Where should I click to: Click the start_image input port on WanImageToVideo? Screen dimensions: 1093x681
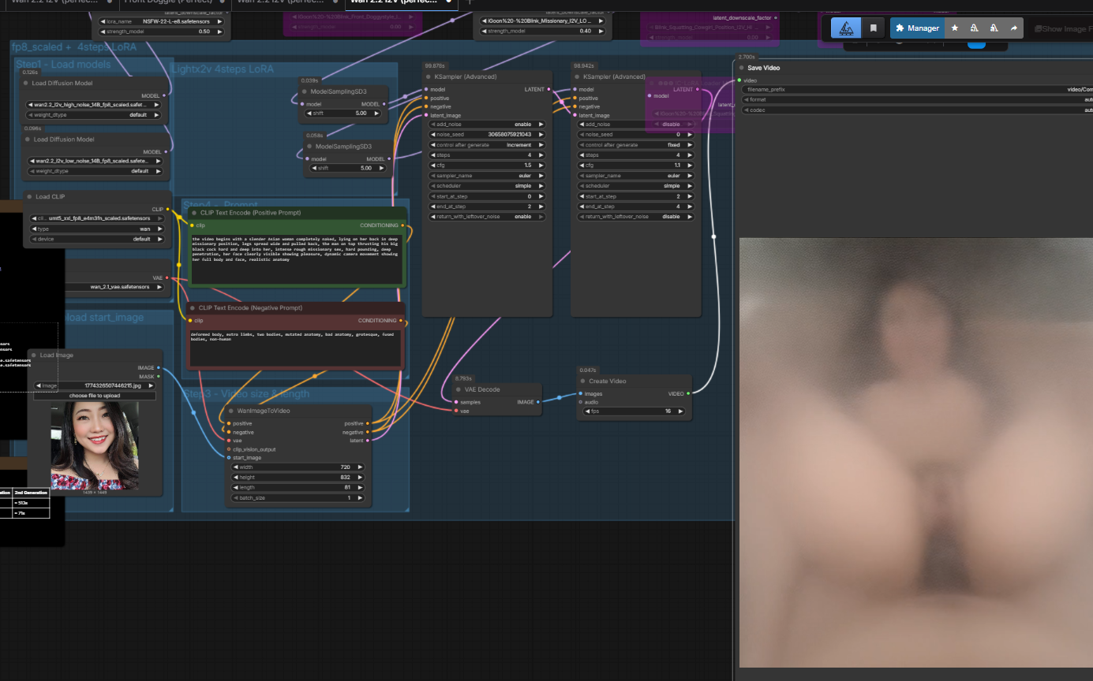[229, 458]
